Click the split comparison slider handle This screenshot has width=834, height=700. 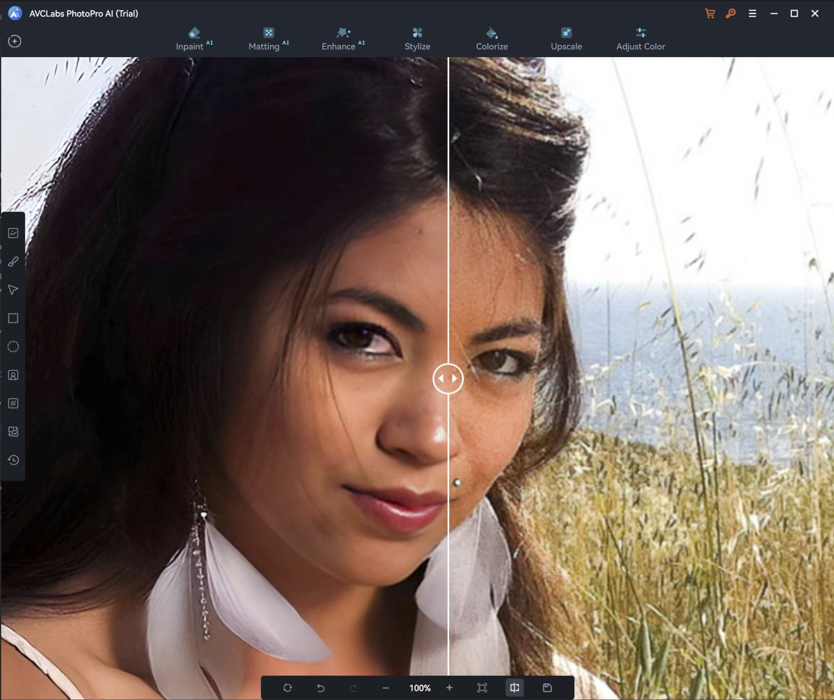pyautogui.click(x=448, y=378)
